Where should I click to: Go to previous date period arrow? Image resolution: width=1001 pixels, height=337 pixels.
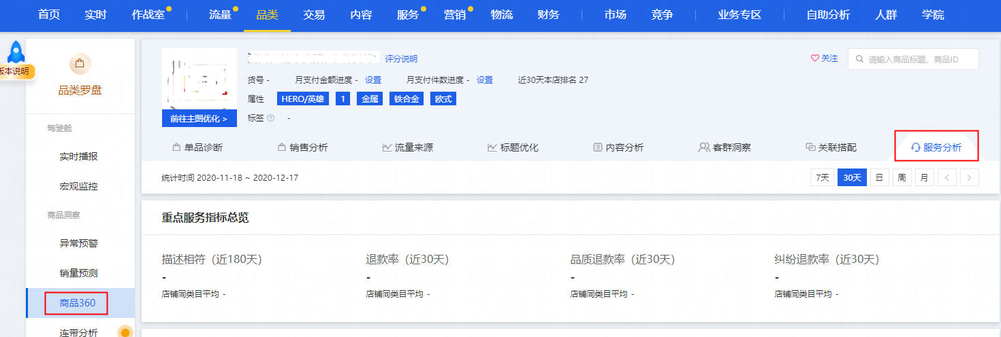tap(947, 178)
